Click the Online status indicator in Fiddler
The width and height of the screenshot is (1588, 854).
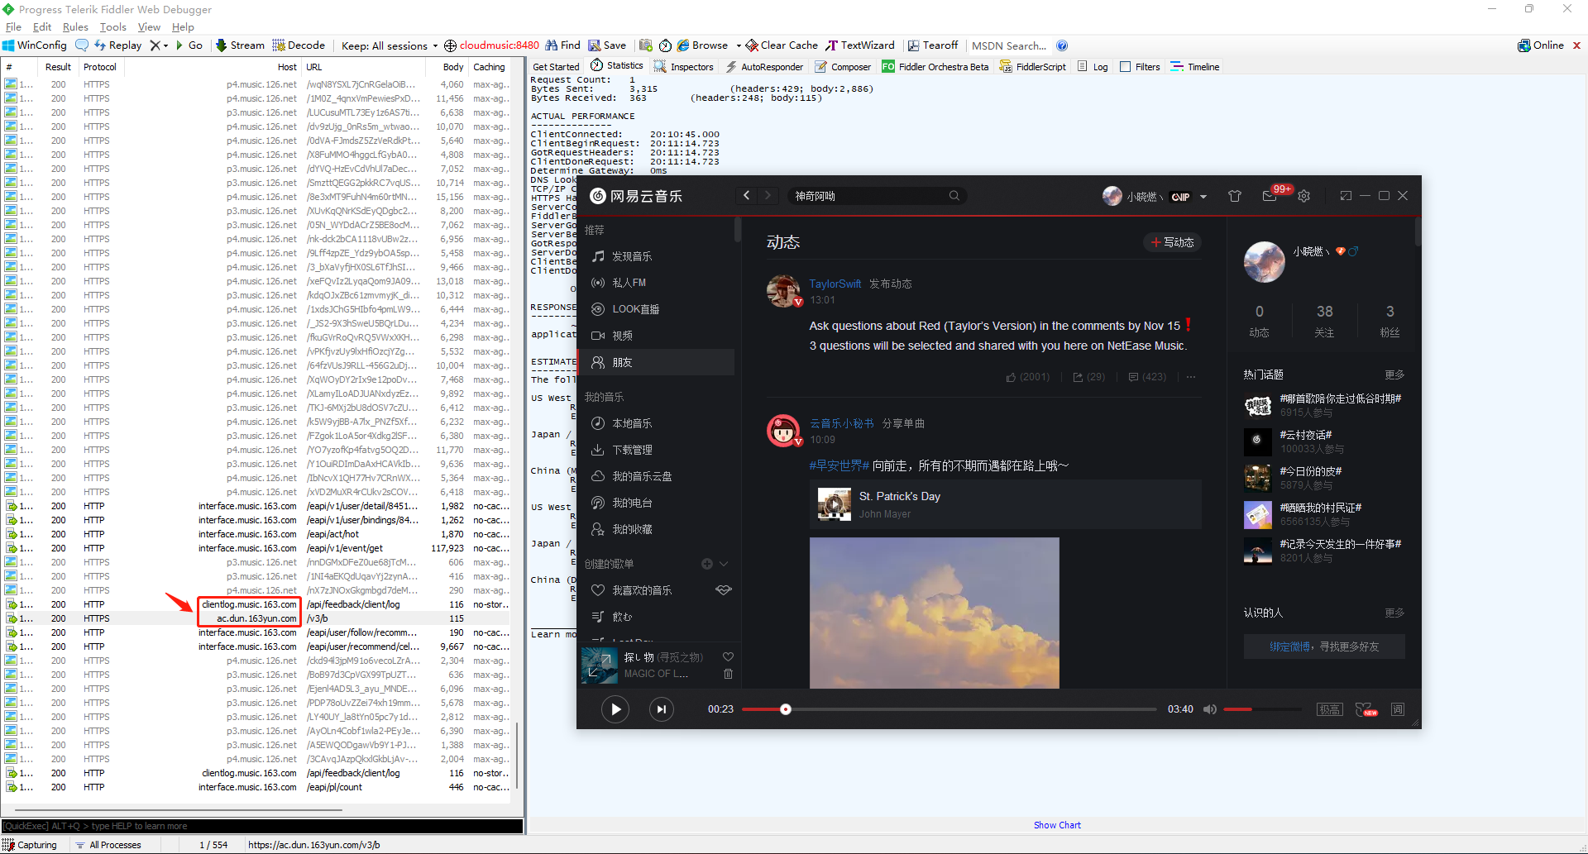point(1541,45)
